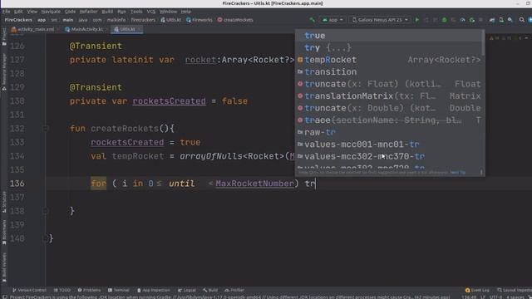Open the Navigate menu
Image resolution: width=532 pixels, height=299 pixels.
[x=51, y=12]
